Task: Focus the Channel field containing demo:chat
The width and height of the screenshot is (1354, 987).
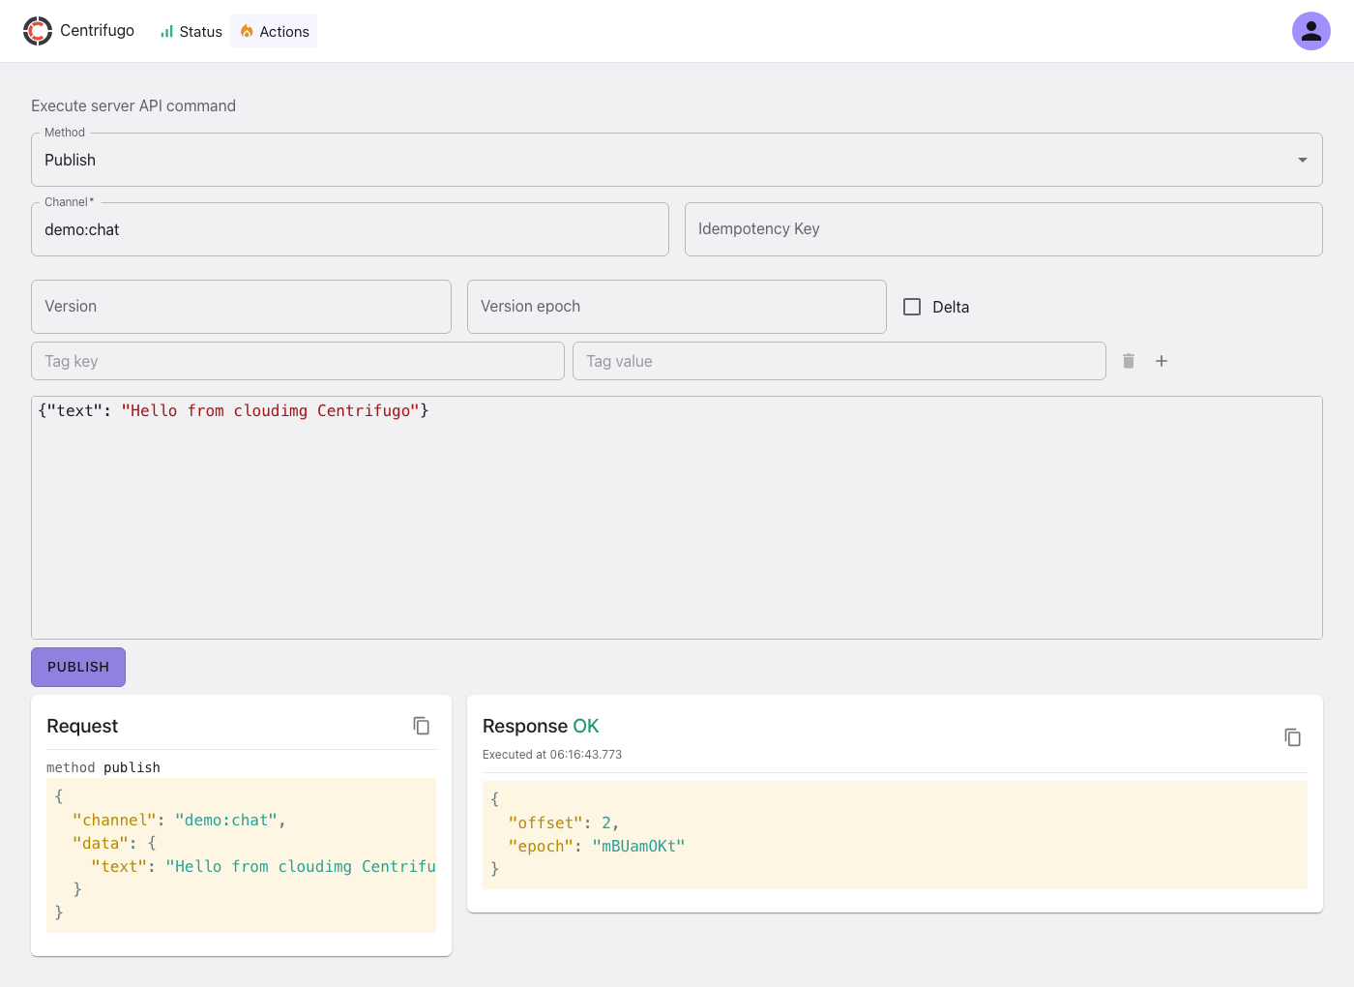Action: coord(350,229)
